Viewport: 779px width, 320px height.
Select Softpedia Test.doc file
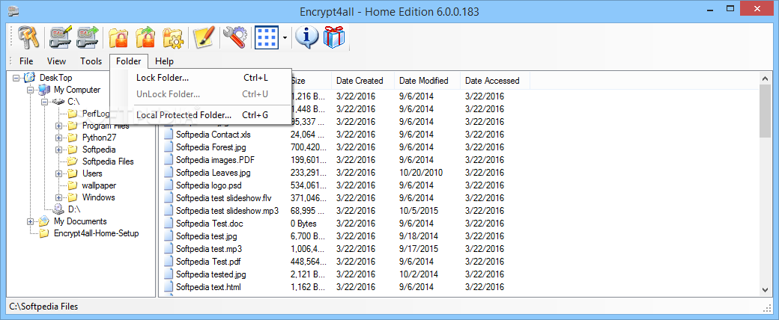coord(209,224)
